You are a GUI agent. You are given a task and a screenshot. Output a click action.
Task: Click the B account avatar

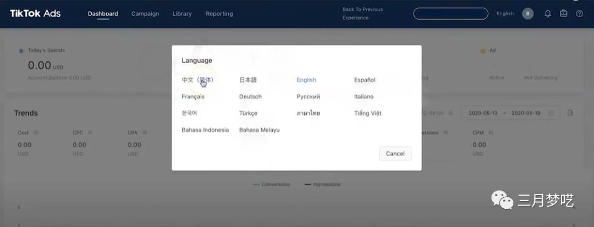pyautogui.click(x=528, y=14)
